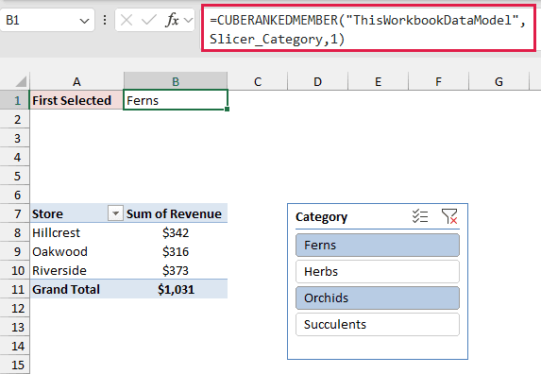Select row 2 header
Screen dimensions: 541x374
click(15, 119)
